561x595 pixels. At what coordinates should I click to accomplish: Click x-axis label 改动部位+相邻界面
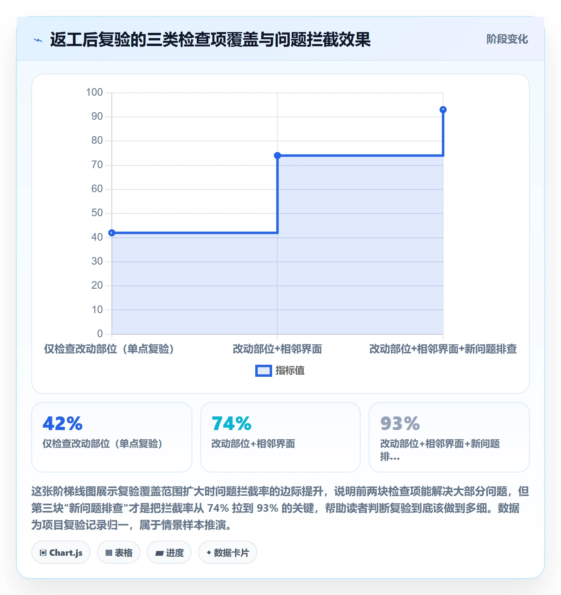point(277,349)
